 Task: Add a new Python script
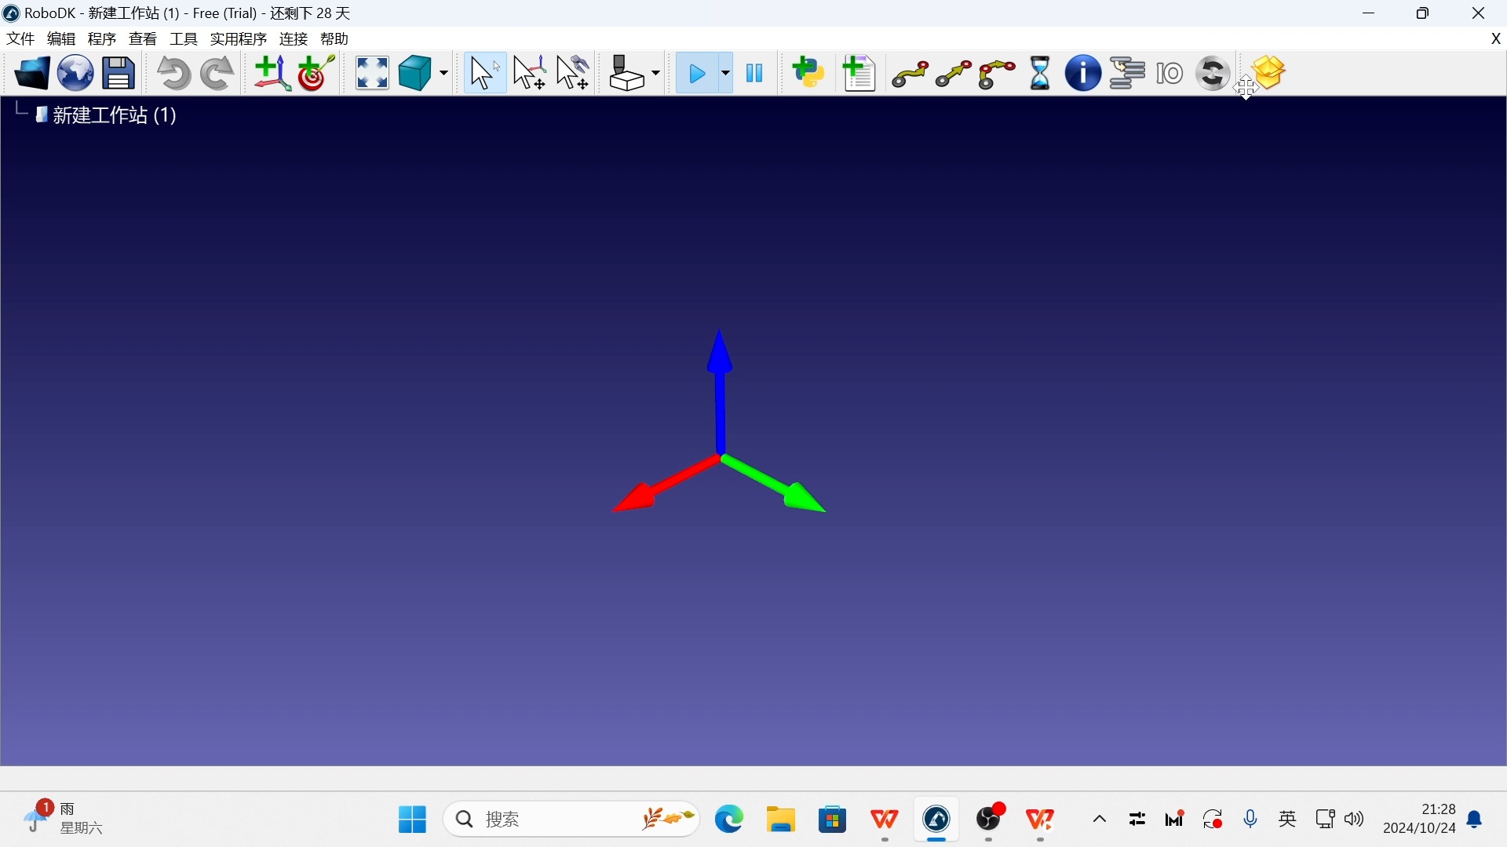pos(809,74)
